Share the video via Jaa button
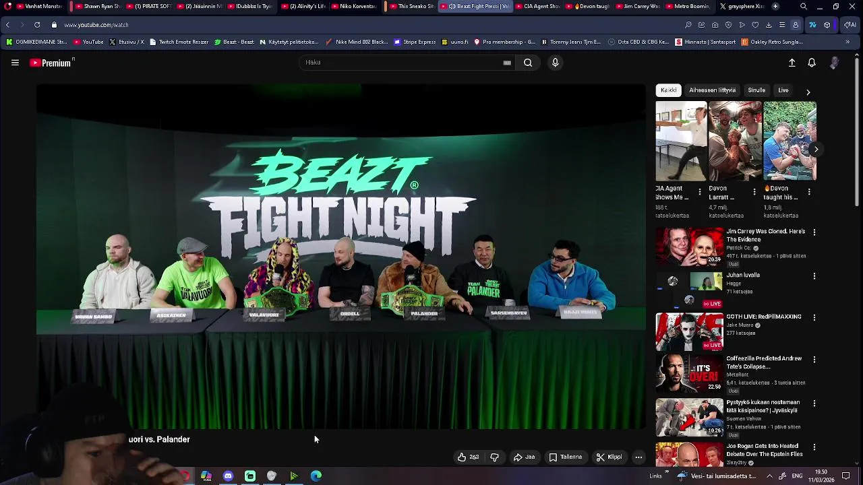 tap(524, 457)
